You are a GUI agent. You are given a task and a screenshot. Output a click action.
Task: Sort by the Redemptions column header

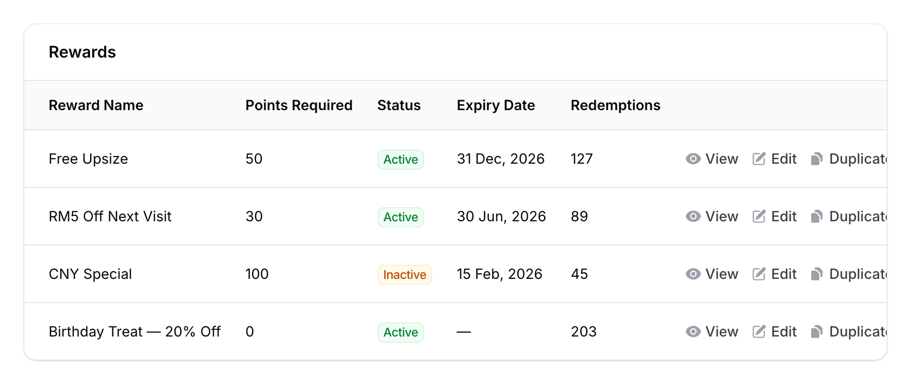coord(615,105)
